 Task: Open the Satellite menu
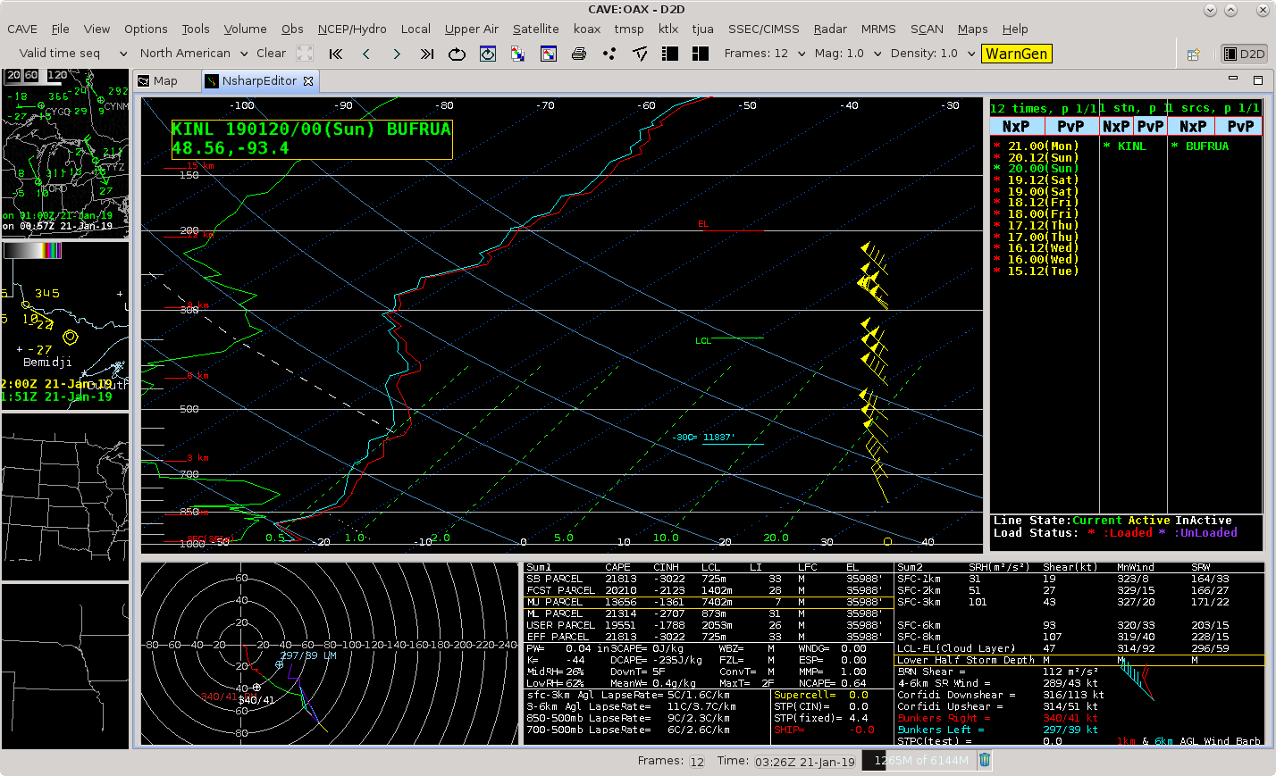536,29
